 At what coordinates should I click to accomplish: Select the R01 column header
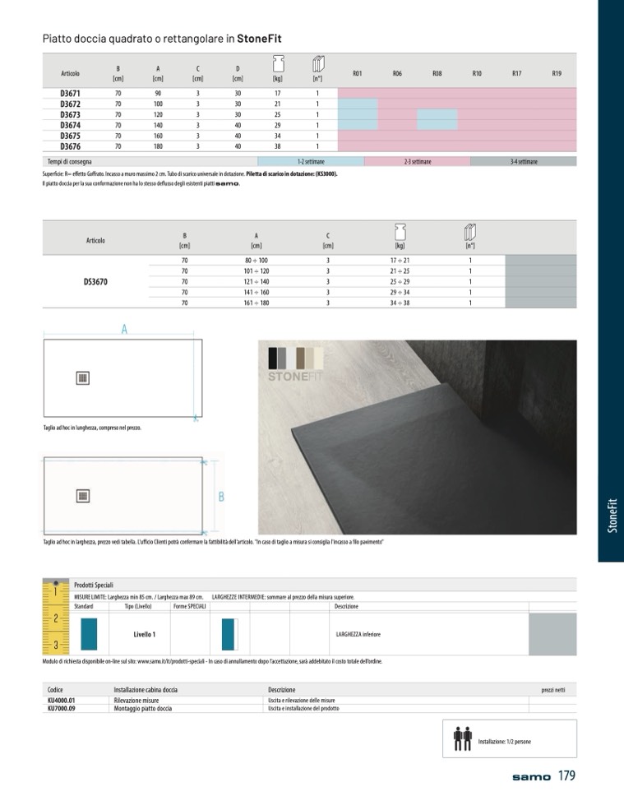tap(358, 74)
